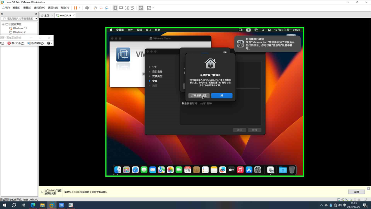Select the 介绍 step in the installer sidebar
Image resolution: width=371 pixels, height=209 pixels.
point(155,67)
